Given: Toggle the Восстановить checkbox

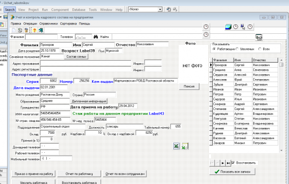Looking at the screenshot, I should point(233,163).
